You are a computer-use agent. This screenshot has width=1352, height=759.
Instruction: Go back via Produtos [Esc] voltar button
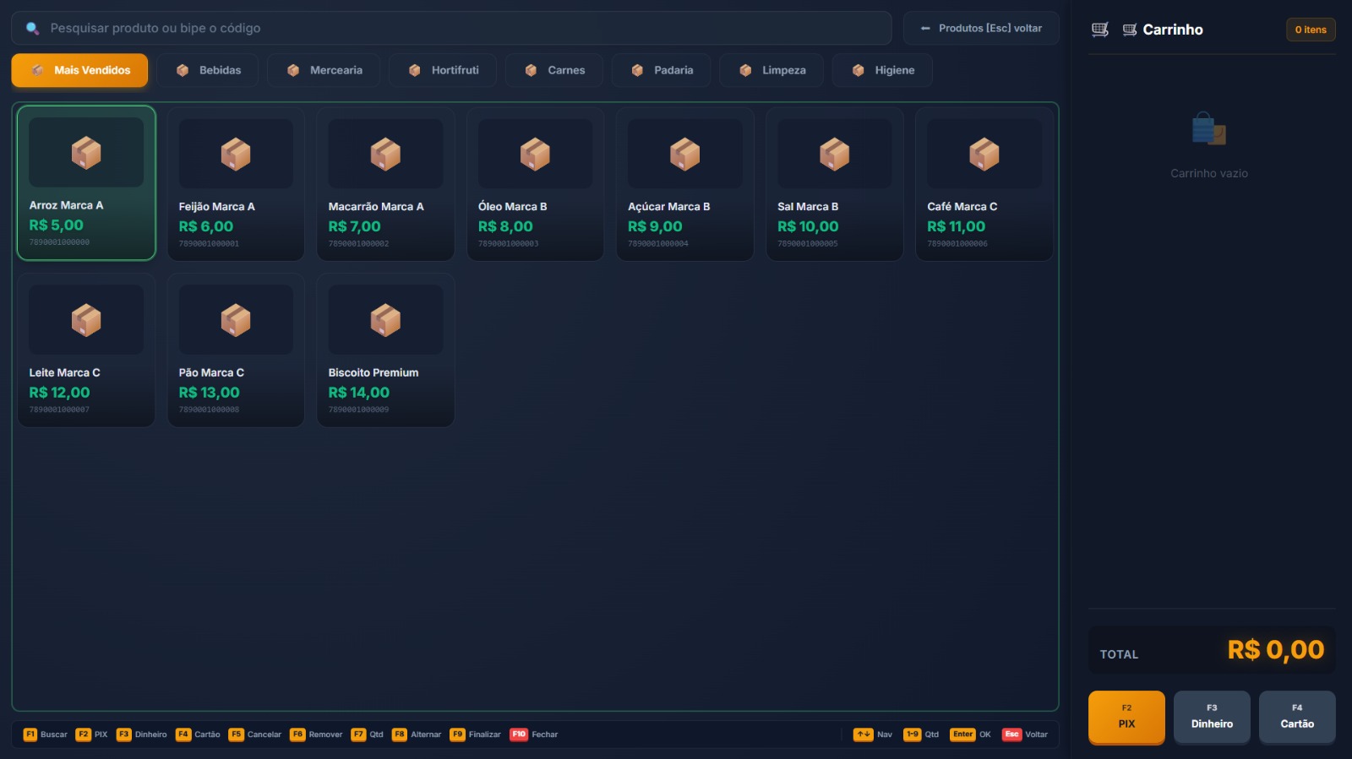(x=981, y=28)
